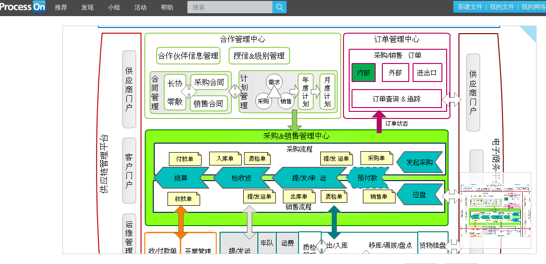Screen dimensions: 546x264
Task: Click the 销售合同 box
Action: (x=208, y=104)
